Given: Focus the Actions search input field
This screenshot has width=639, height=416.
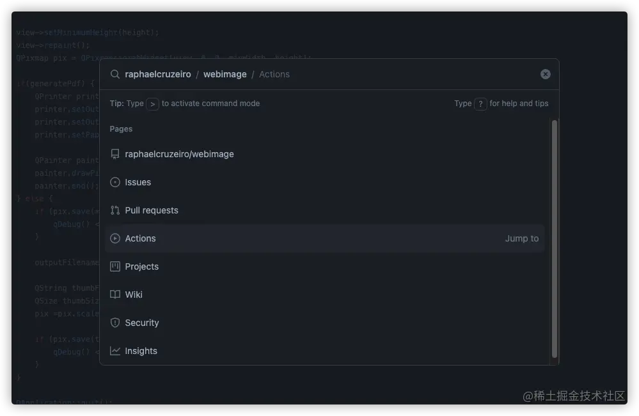Looking at the screenshot, I should [397, 74].
